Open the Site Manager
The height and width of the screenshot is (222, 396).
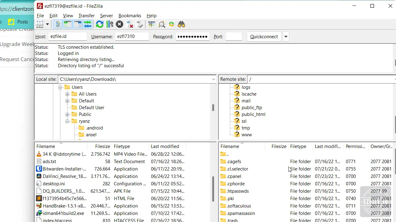(x=40, y=24)
